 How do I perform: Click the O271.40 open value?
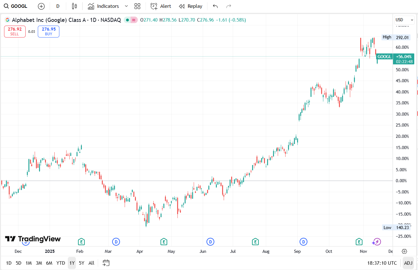149,20
